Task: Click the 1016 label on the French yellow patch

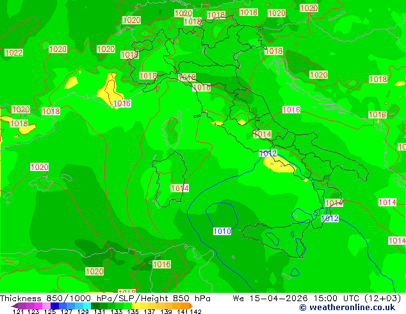Action: point(122,104)
